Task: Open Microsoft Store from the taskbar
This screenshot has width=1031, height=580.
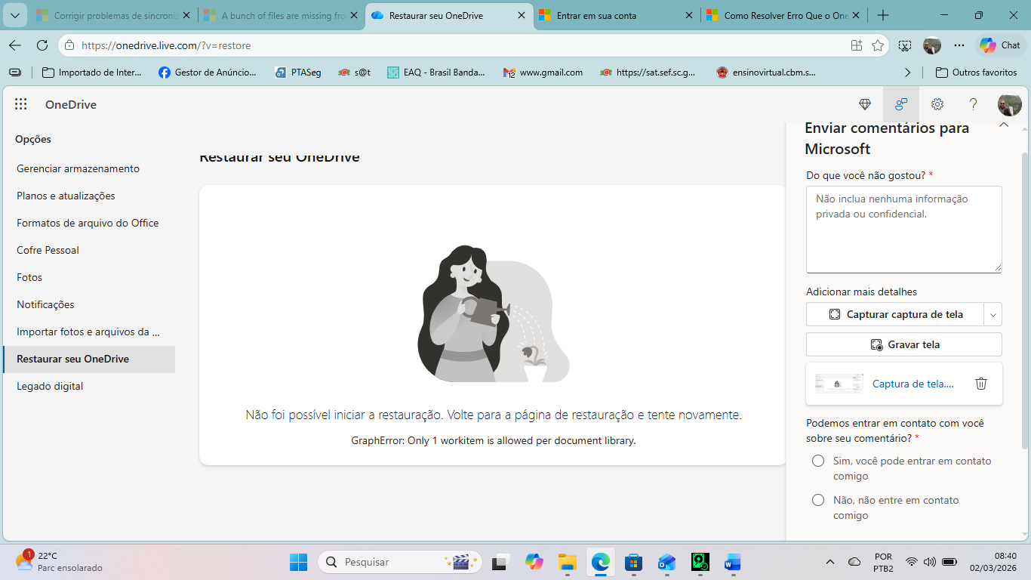Action: (x=634, y=562)
